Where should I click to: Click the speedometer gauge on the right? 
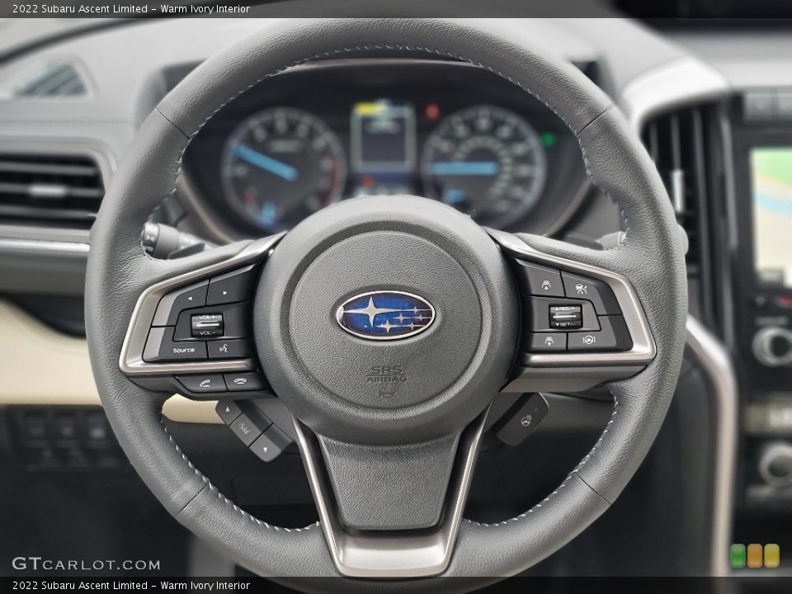(x=483, y=165)
